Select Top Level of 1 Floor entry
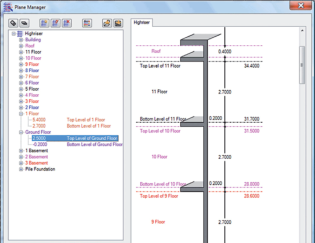The image size is (315, 243). (x=86, y=120)
